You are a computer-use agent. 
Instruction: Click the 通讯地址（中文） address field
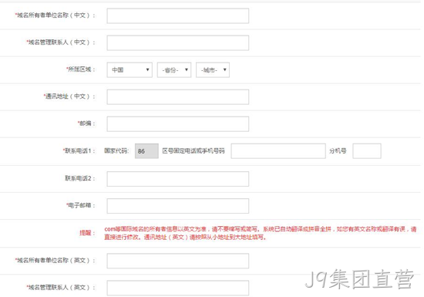177,97
